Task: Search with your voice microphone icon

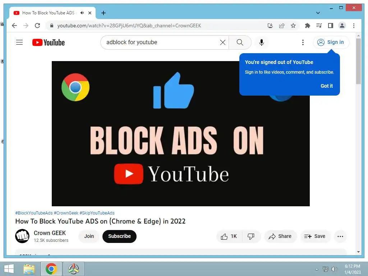Action: [262, 42]
